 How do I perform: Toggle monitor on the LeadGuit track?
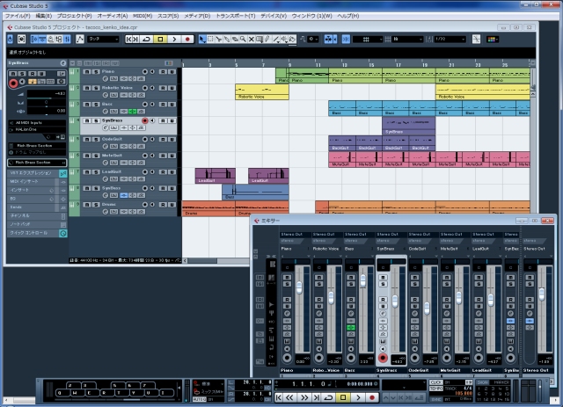click(152, 172)
